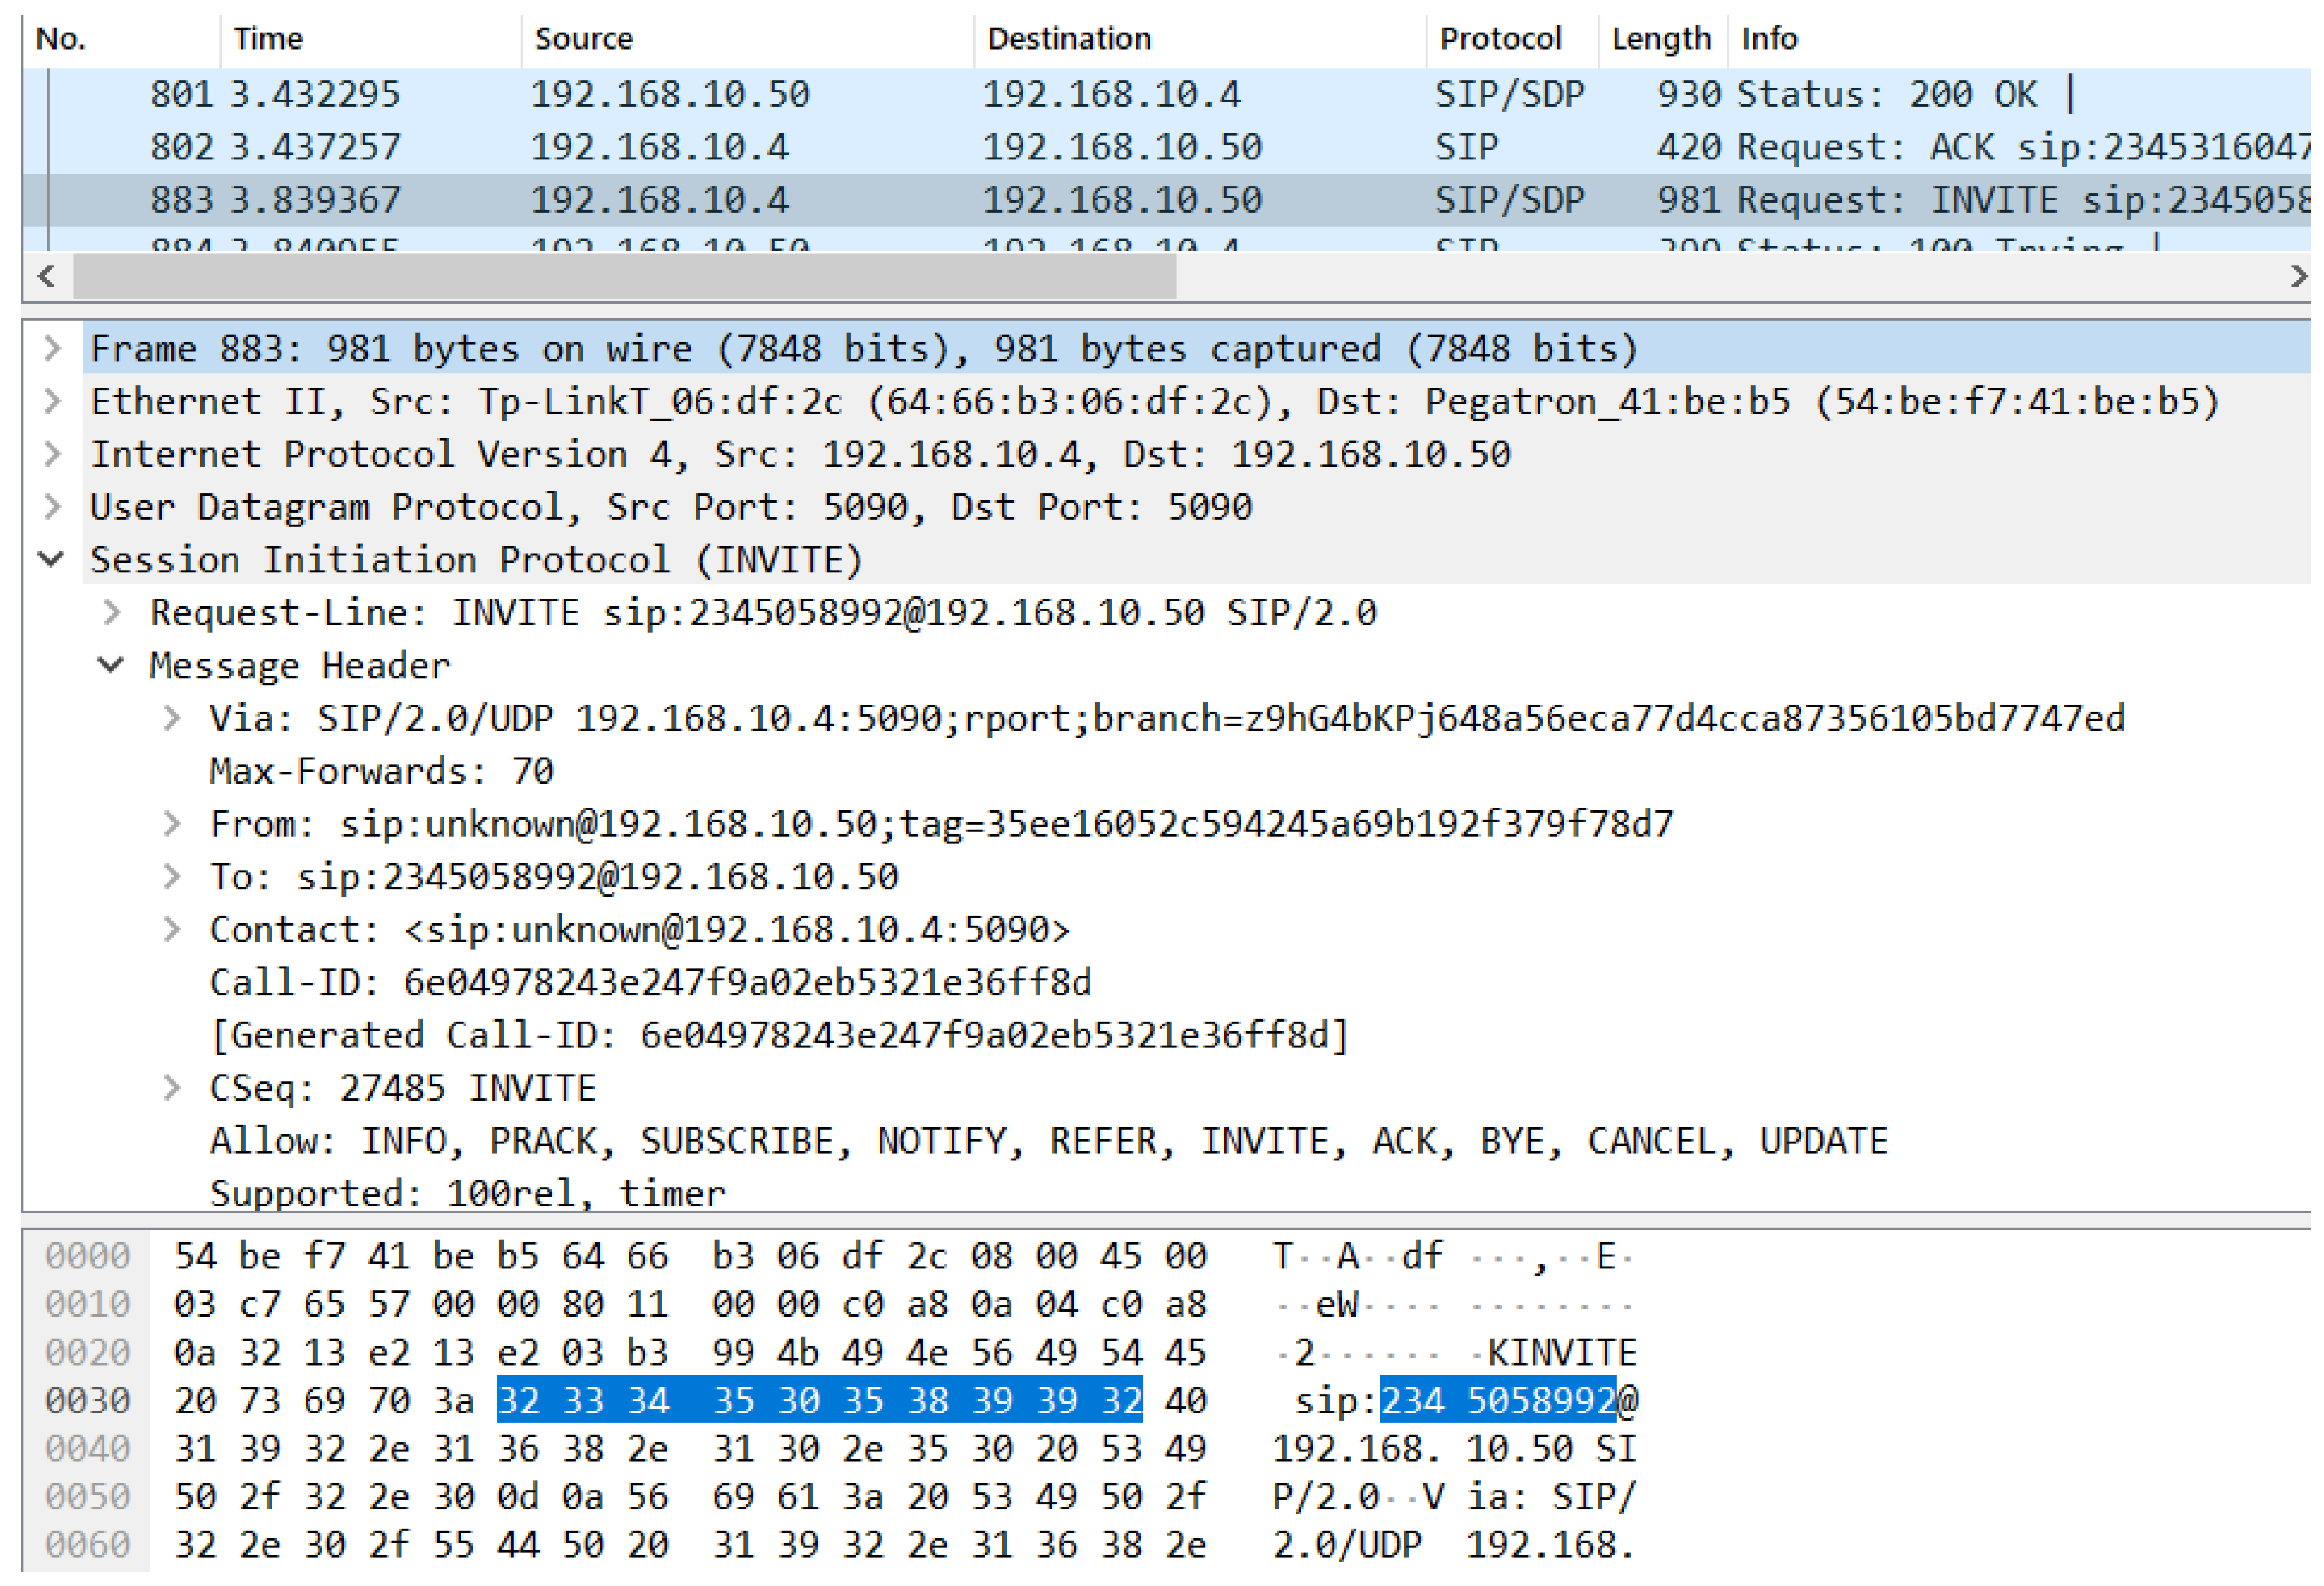Expand the From header field
The height and width of the screenshot is (1586, 2324).
[x=172, y=825]
